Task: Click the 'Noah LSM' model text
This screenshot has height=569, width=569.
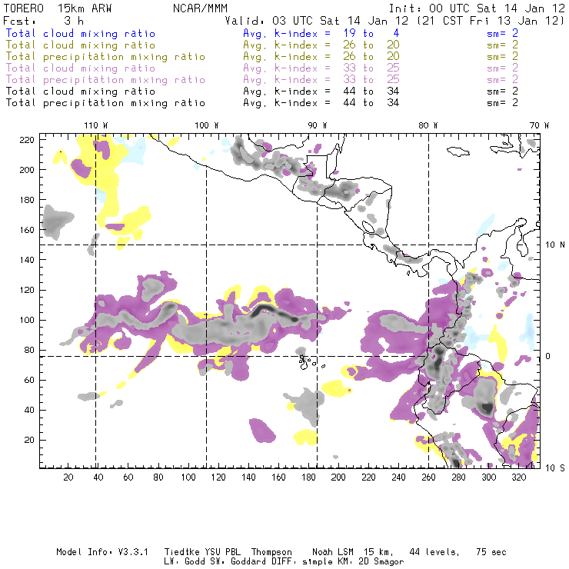Action: (333, 552)
